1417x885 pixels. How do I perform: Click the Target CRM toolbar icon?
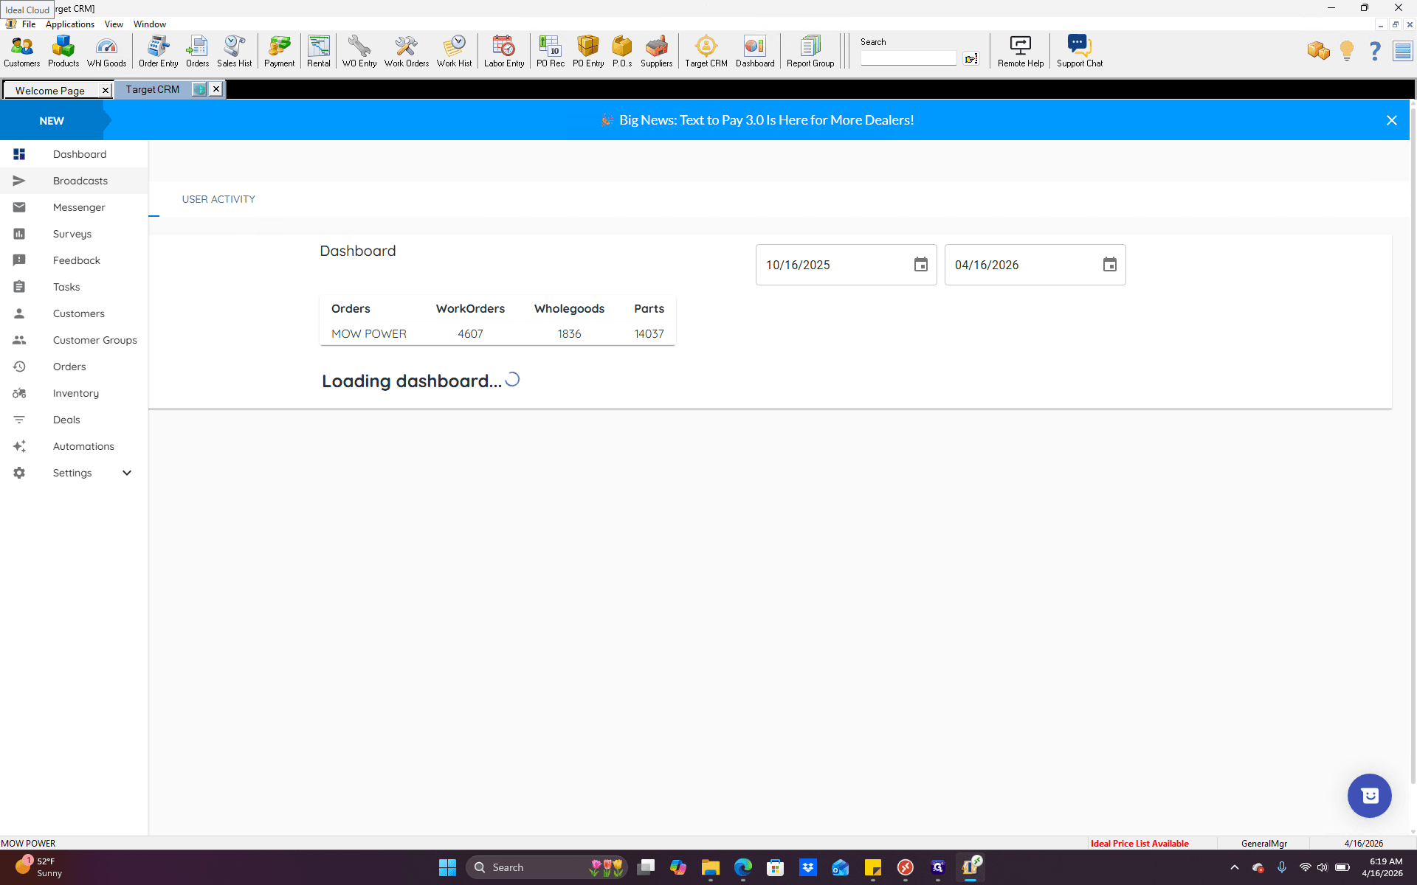(x=706, y=52)
